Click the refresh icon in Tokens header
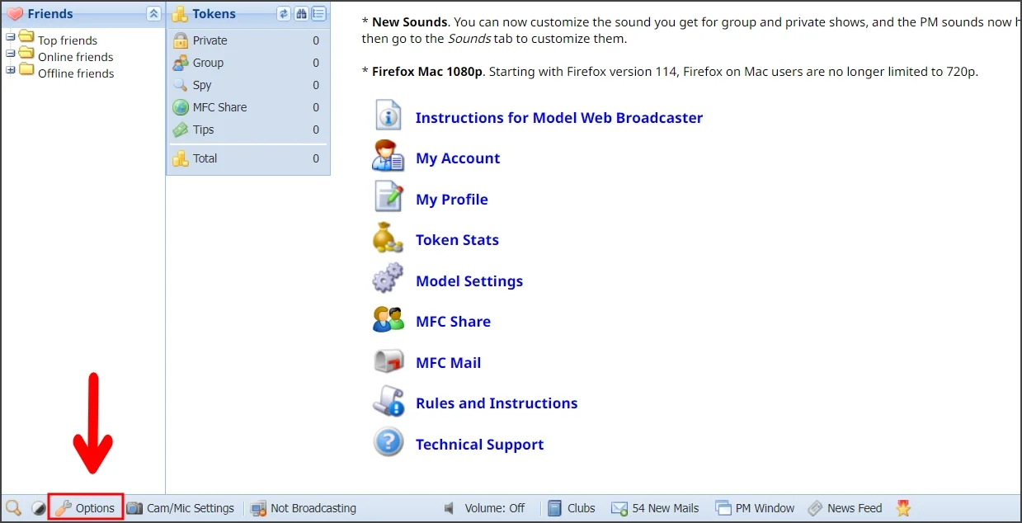Viewport: 1022px width, 523px height. point(284,13)
